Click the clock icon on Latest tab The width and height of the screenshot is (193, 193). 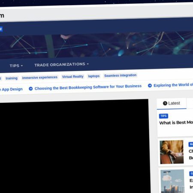click(165, 103)
